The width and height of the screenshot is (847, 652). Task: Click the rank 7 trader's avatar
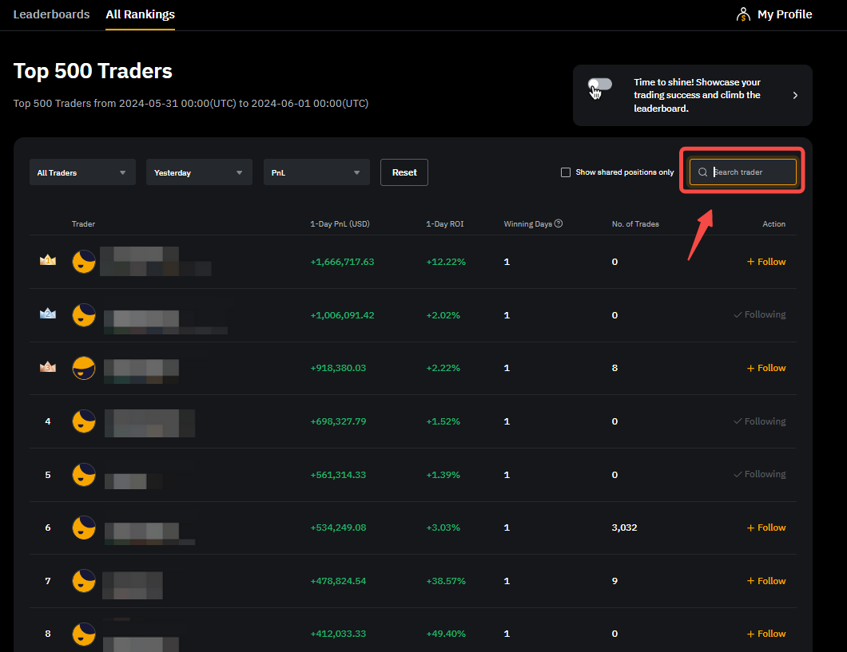83,580
